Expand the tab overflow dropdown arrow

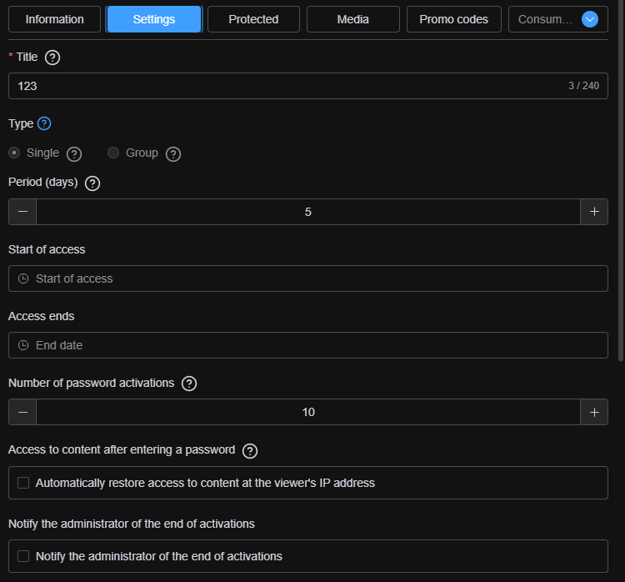pos(589,19)
